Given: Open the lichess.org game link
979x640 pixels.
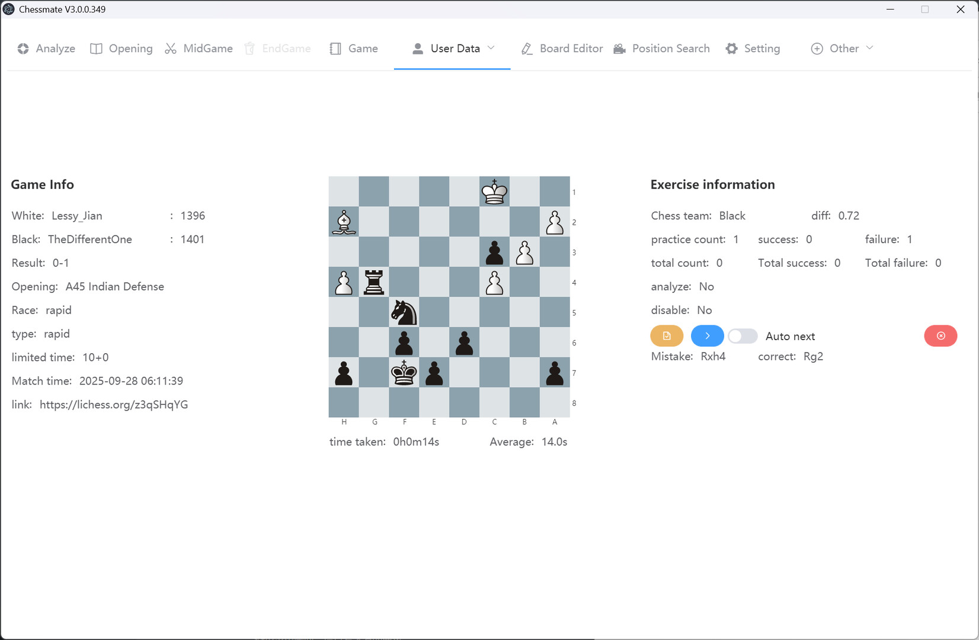Looking at the screenshot, I should (114, 404).
